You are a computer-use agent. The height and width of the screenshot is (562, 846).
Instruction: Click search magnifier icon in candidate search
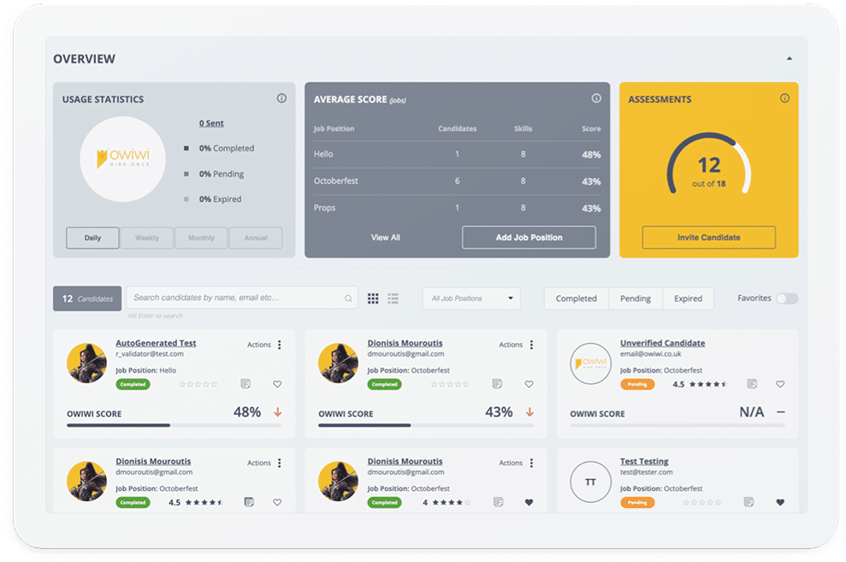348,299
